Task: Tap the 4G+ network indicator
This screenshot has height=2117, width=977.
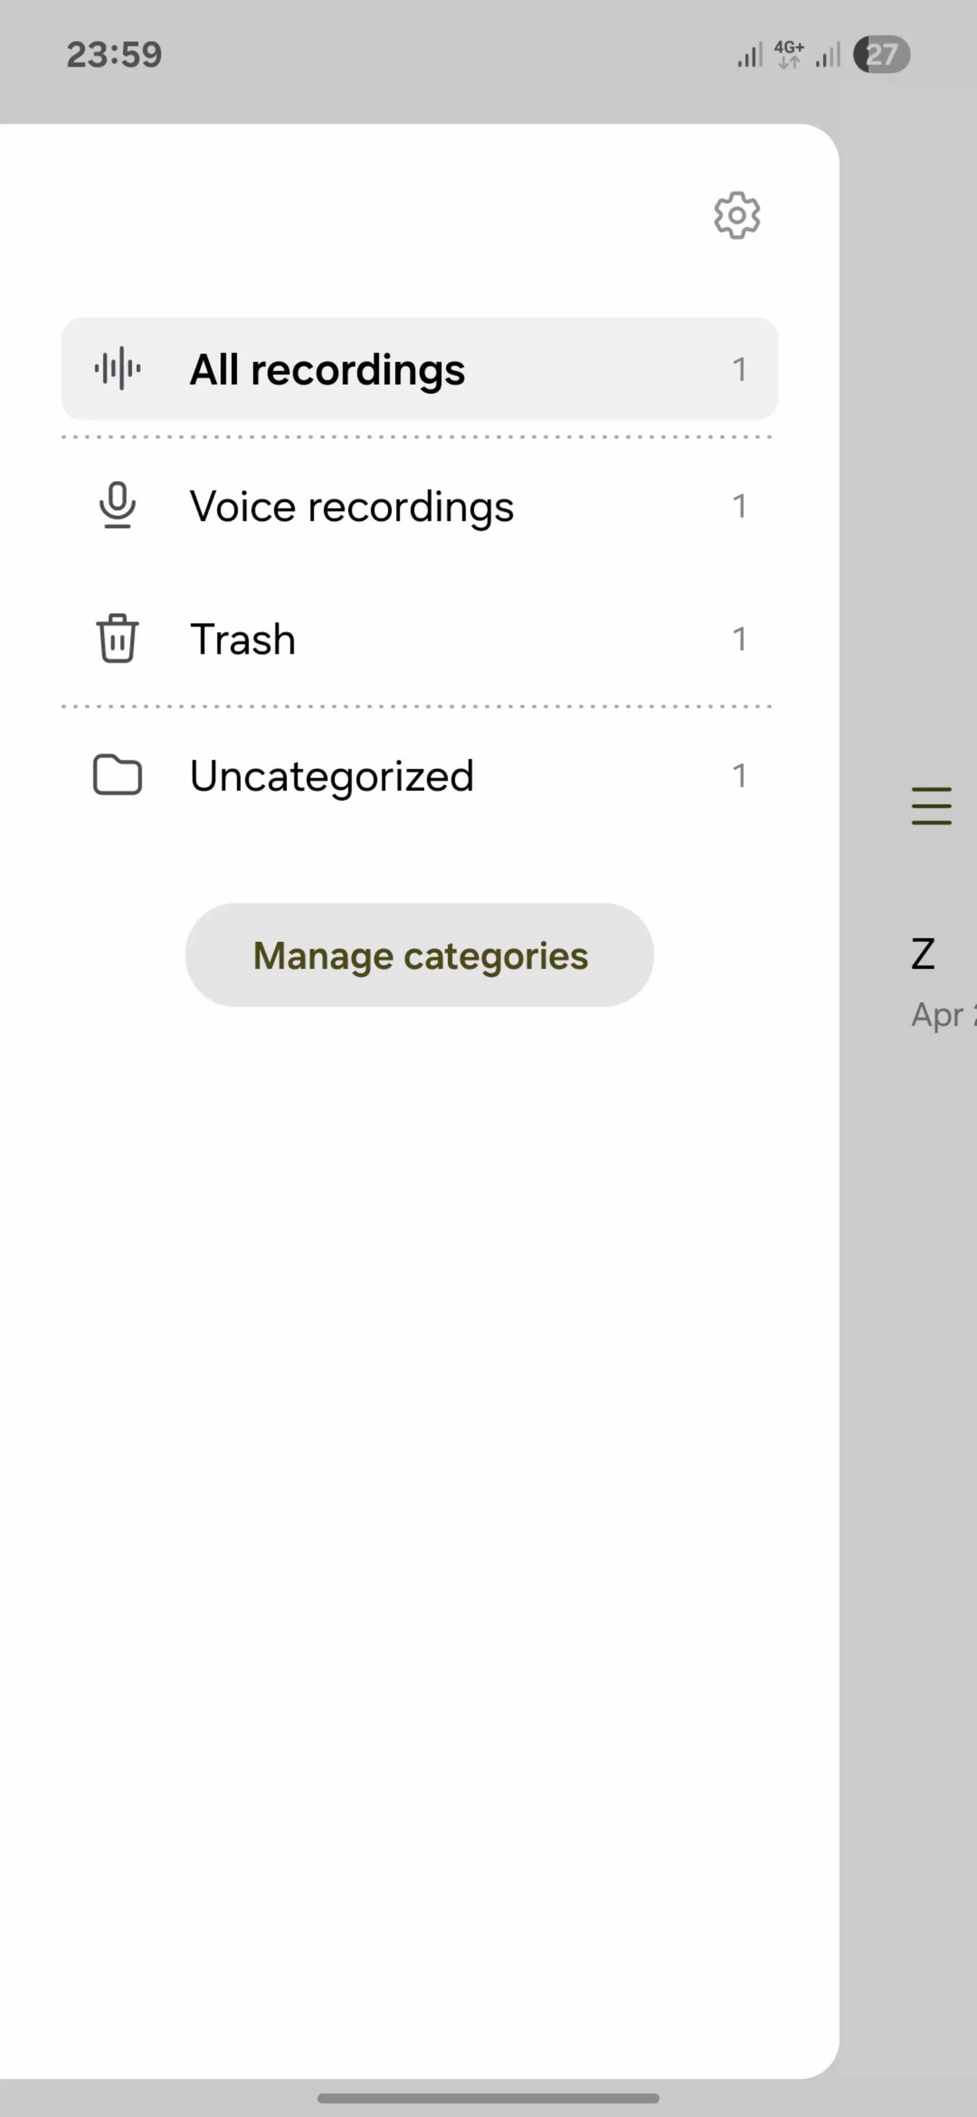Action: (789, 54)
